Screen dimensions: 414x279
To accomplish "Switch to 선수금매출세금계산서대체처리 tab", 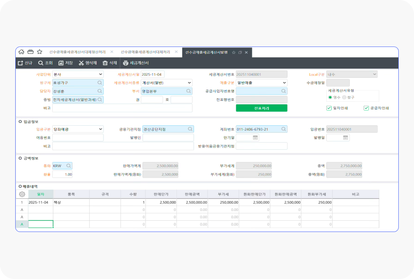I will (x=146, y=52).
